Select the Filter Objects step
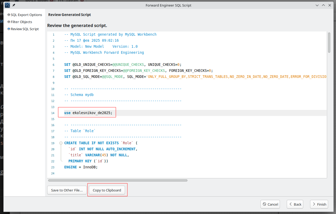 21,22
